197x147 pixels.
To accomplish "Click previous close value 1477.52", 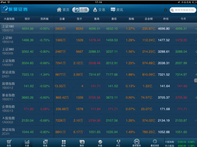I will pos(164,40).
